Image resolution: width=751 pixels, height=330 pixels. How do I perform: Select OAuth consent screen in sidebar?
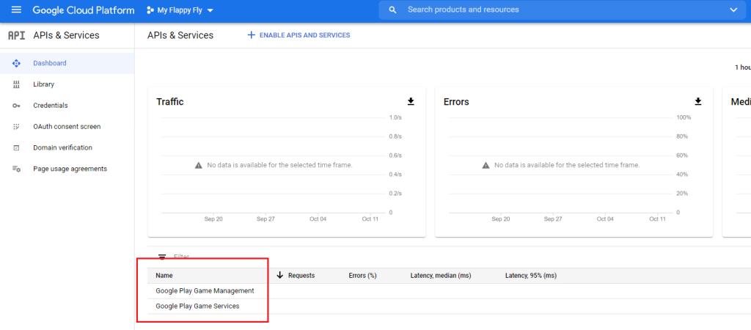[67, 127]
